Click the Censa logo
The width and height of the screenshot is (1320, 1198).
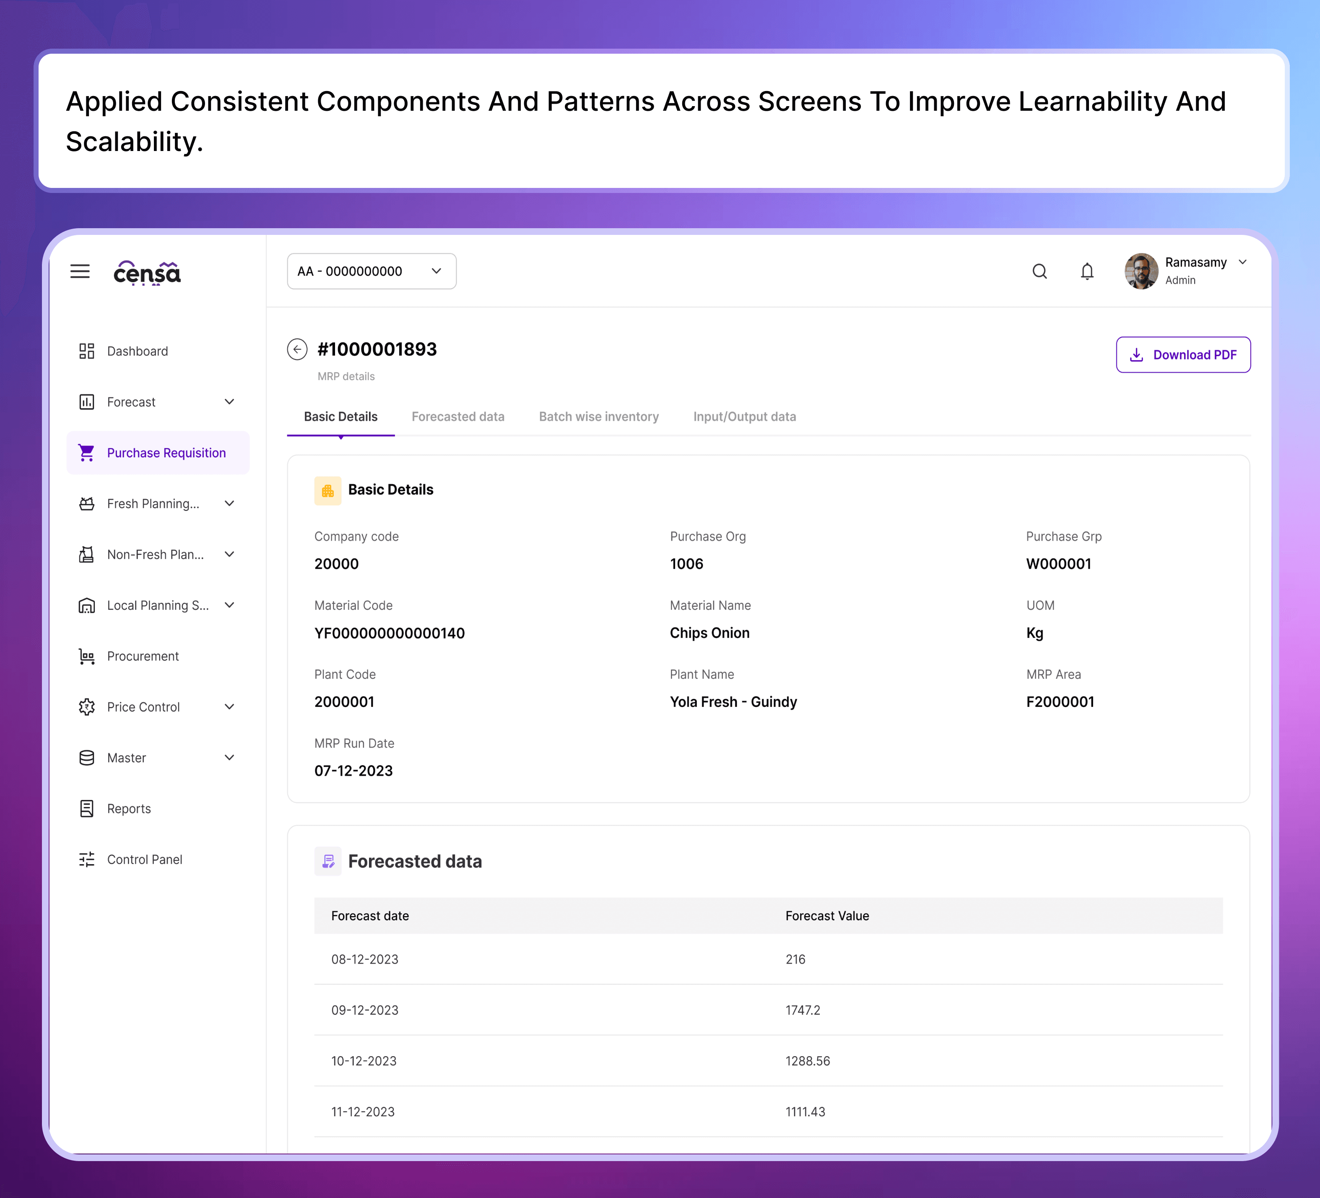click(147, 273)
